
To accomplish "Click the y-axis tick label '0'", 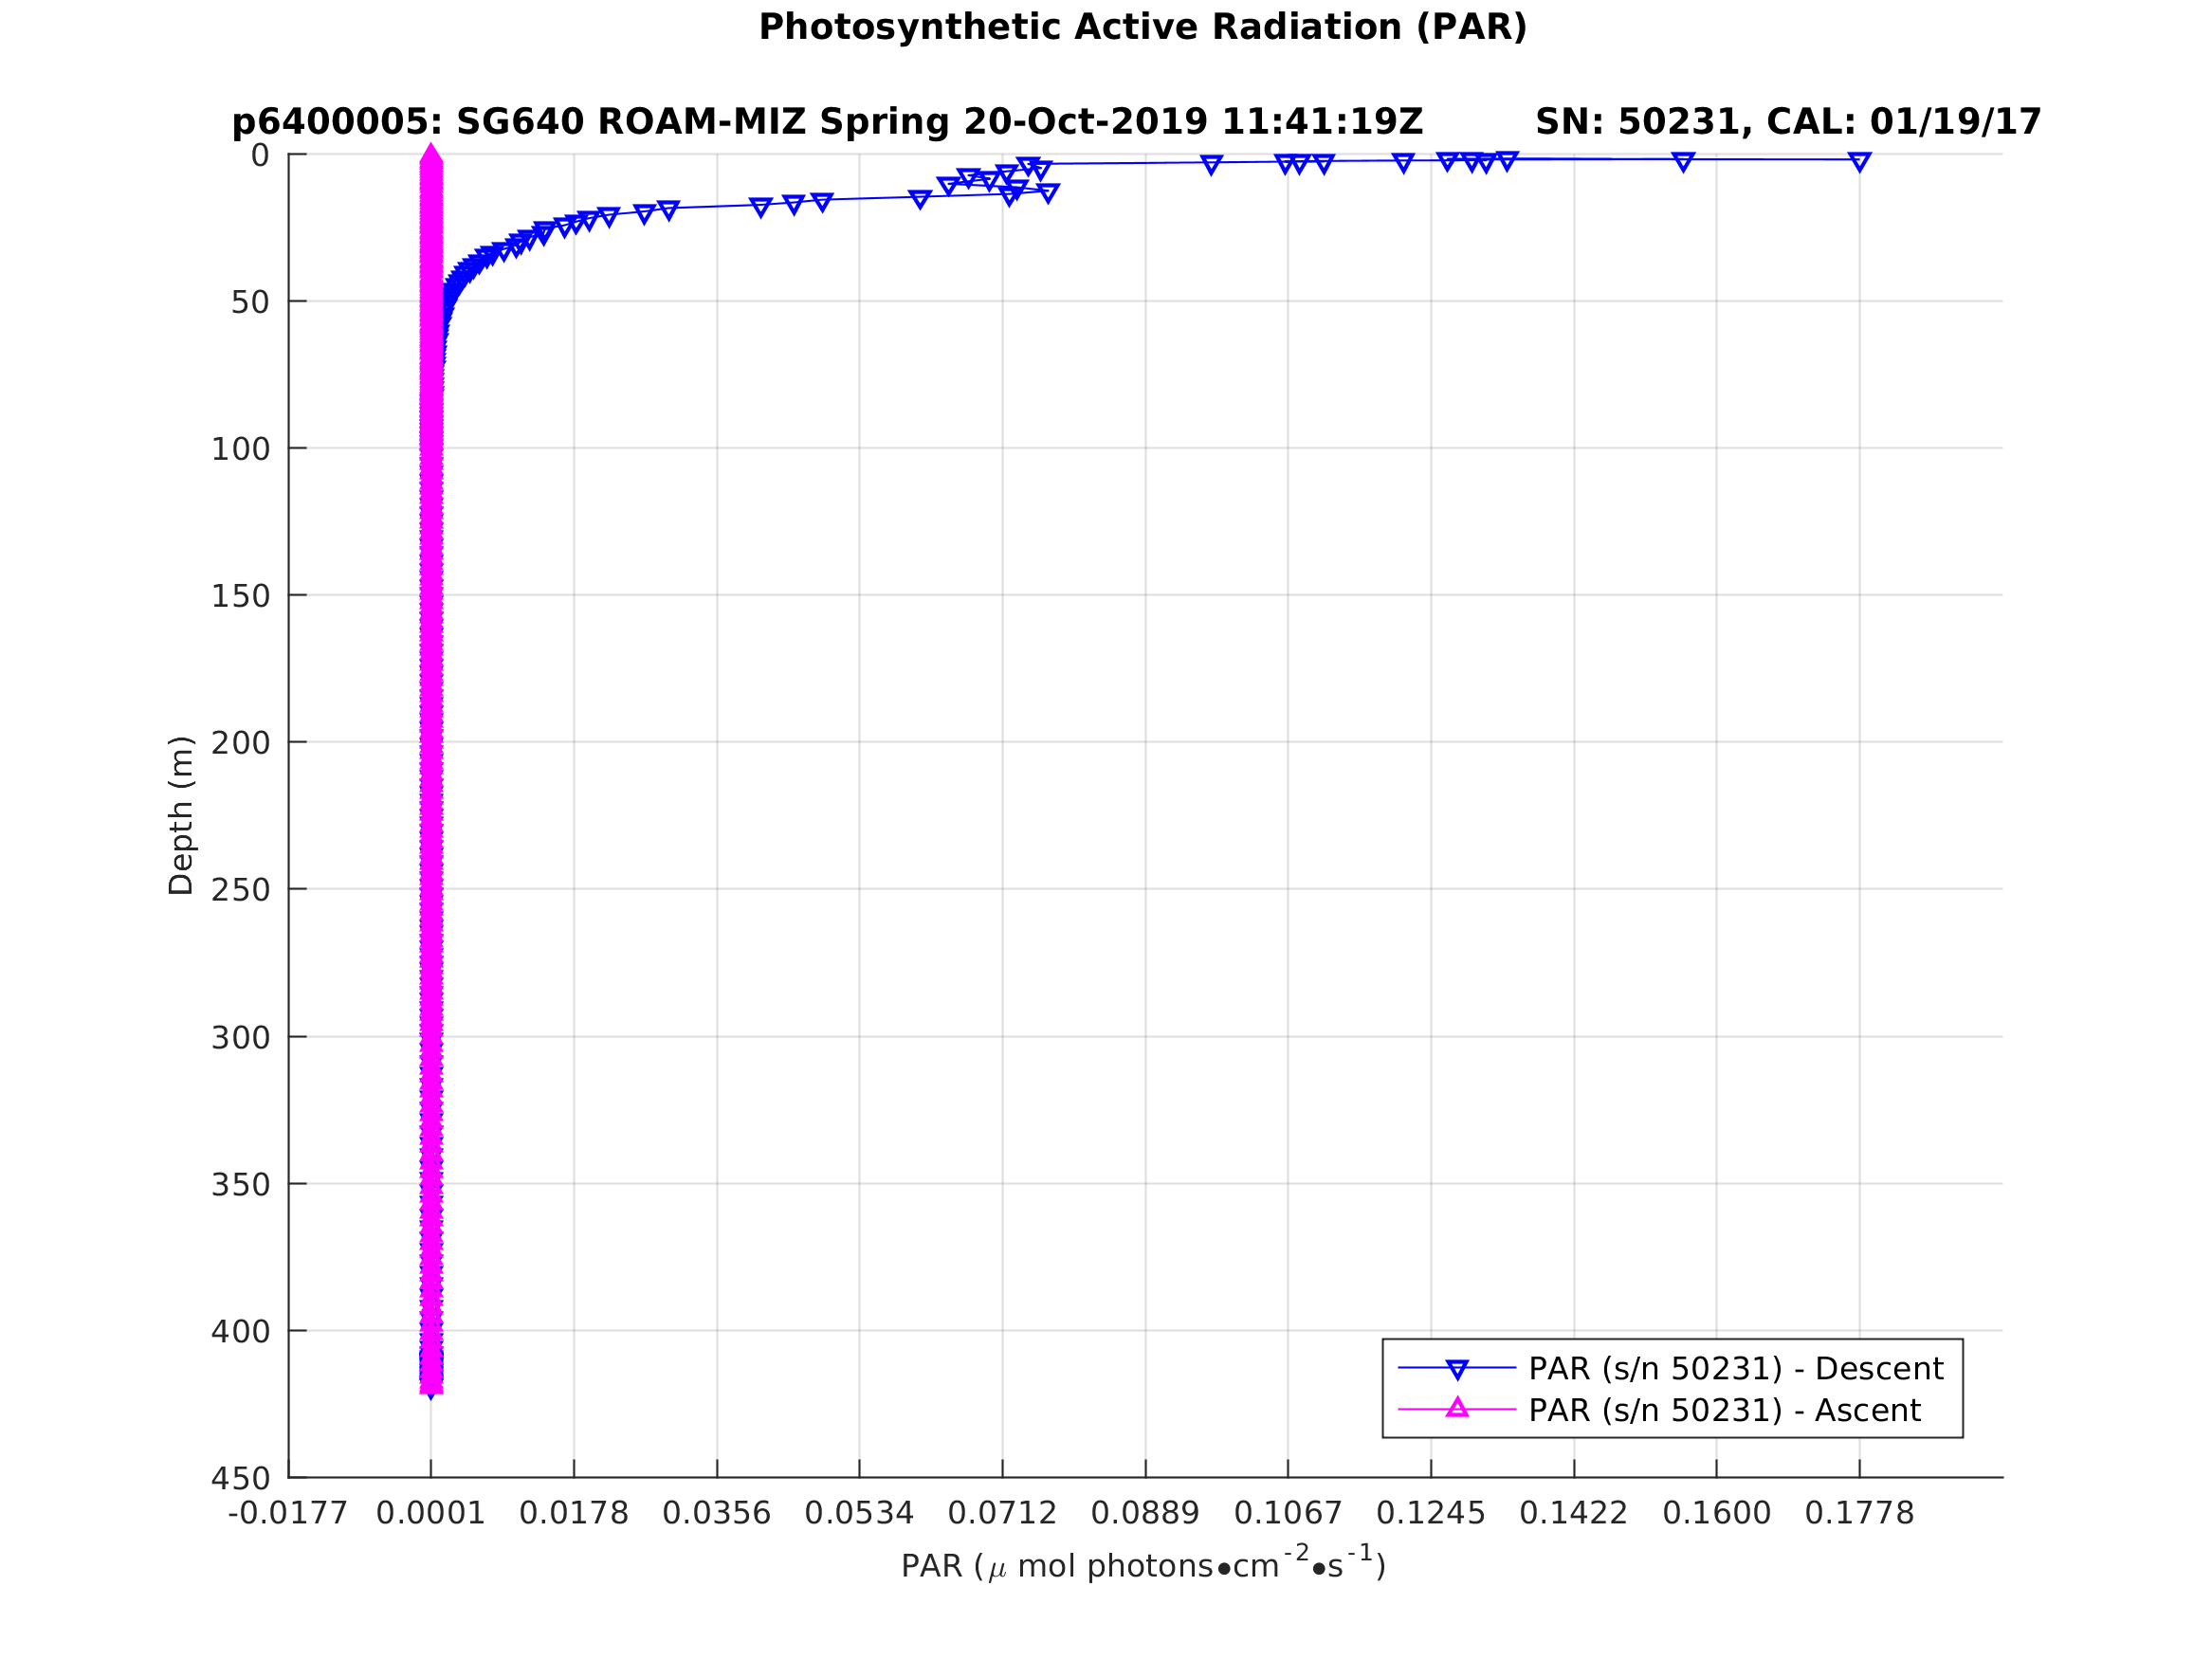I will click(260, 156).
